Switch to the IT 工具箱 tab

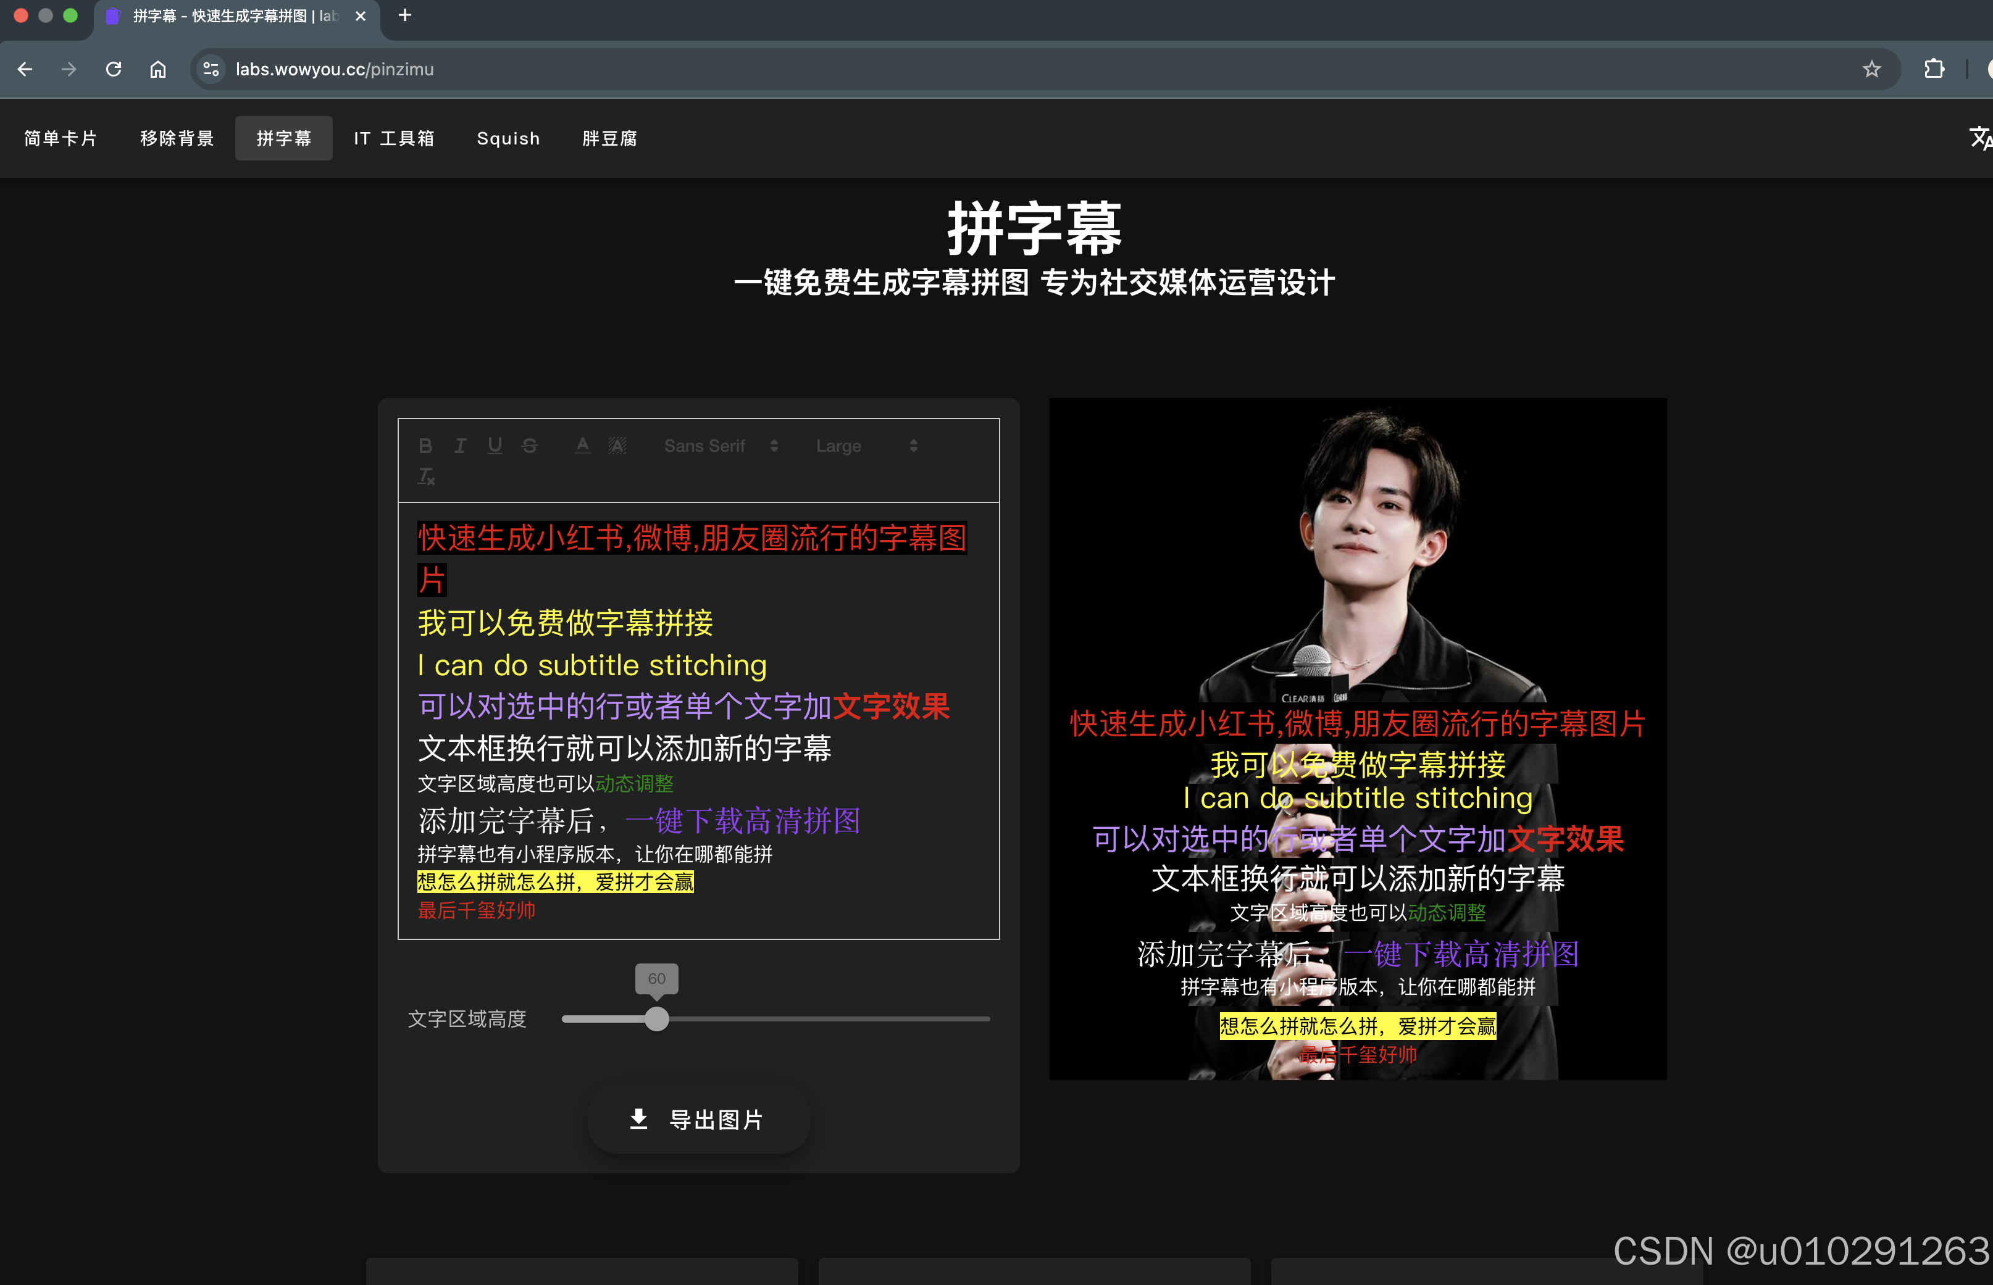tap(394, 138)
